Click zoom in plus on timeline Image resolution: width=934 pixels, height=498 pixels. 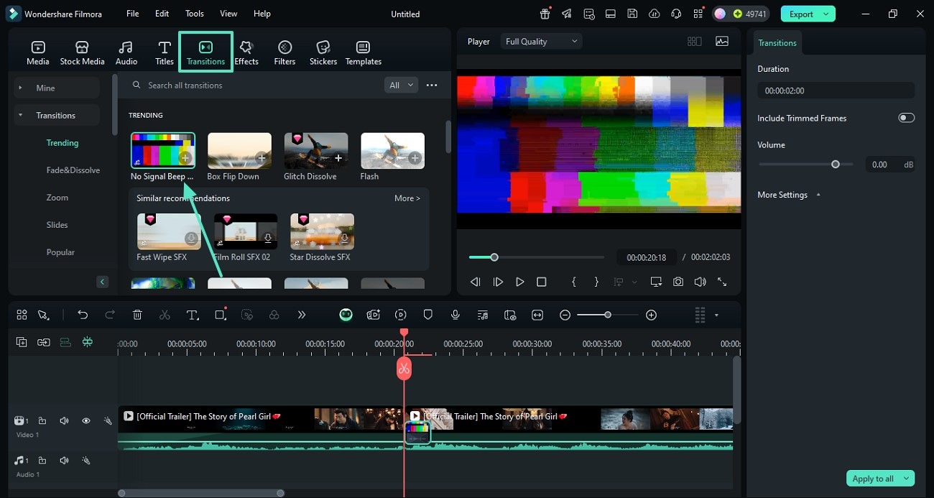tap(651, 315)
